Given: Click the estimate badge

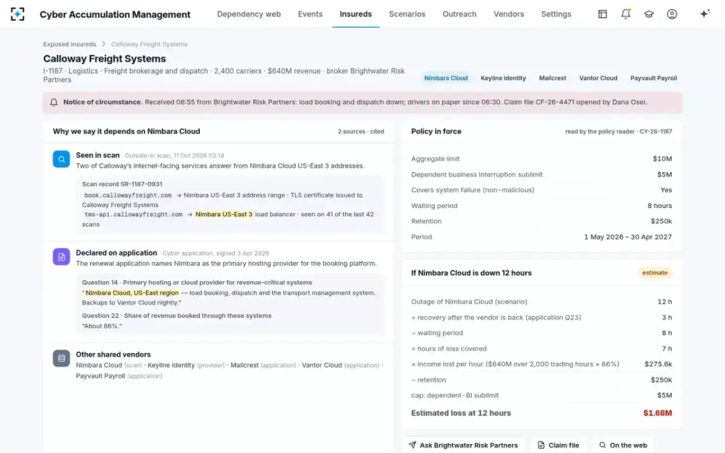Looking at the screenshot, I should tap(655, 272).
